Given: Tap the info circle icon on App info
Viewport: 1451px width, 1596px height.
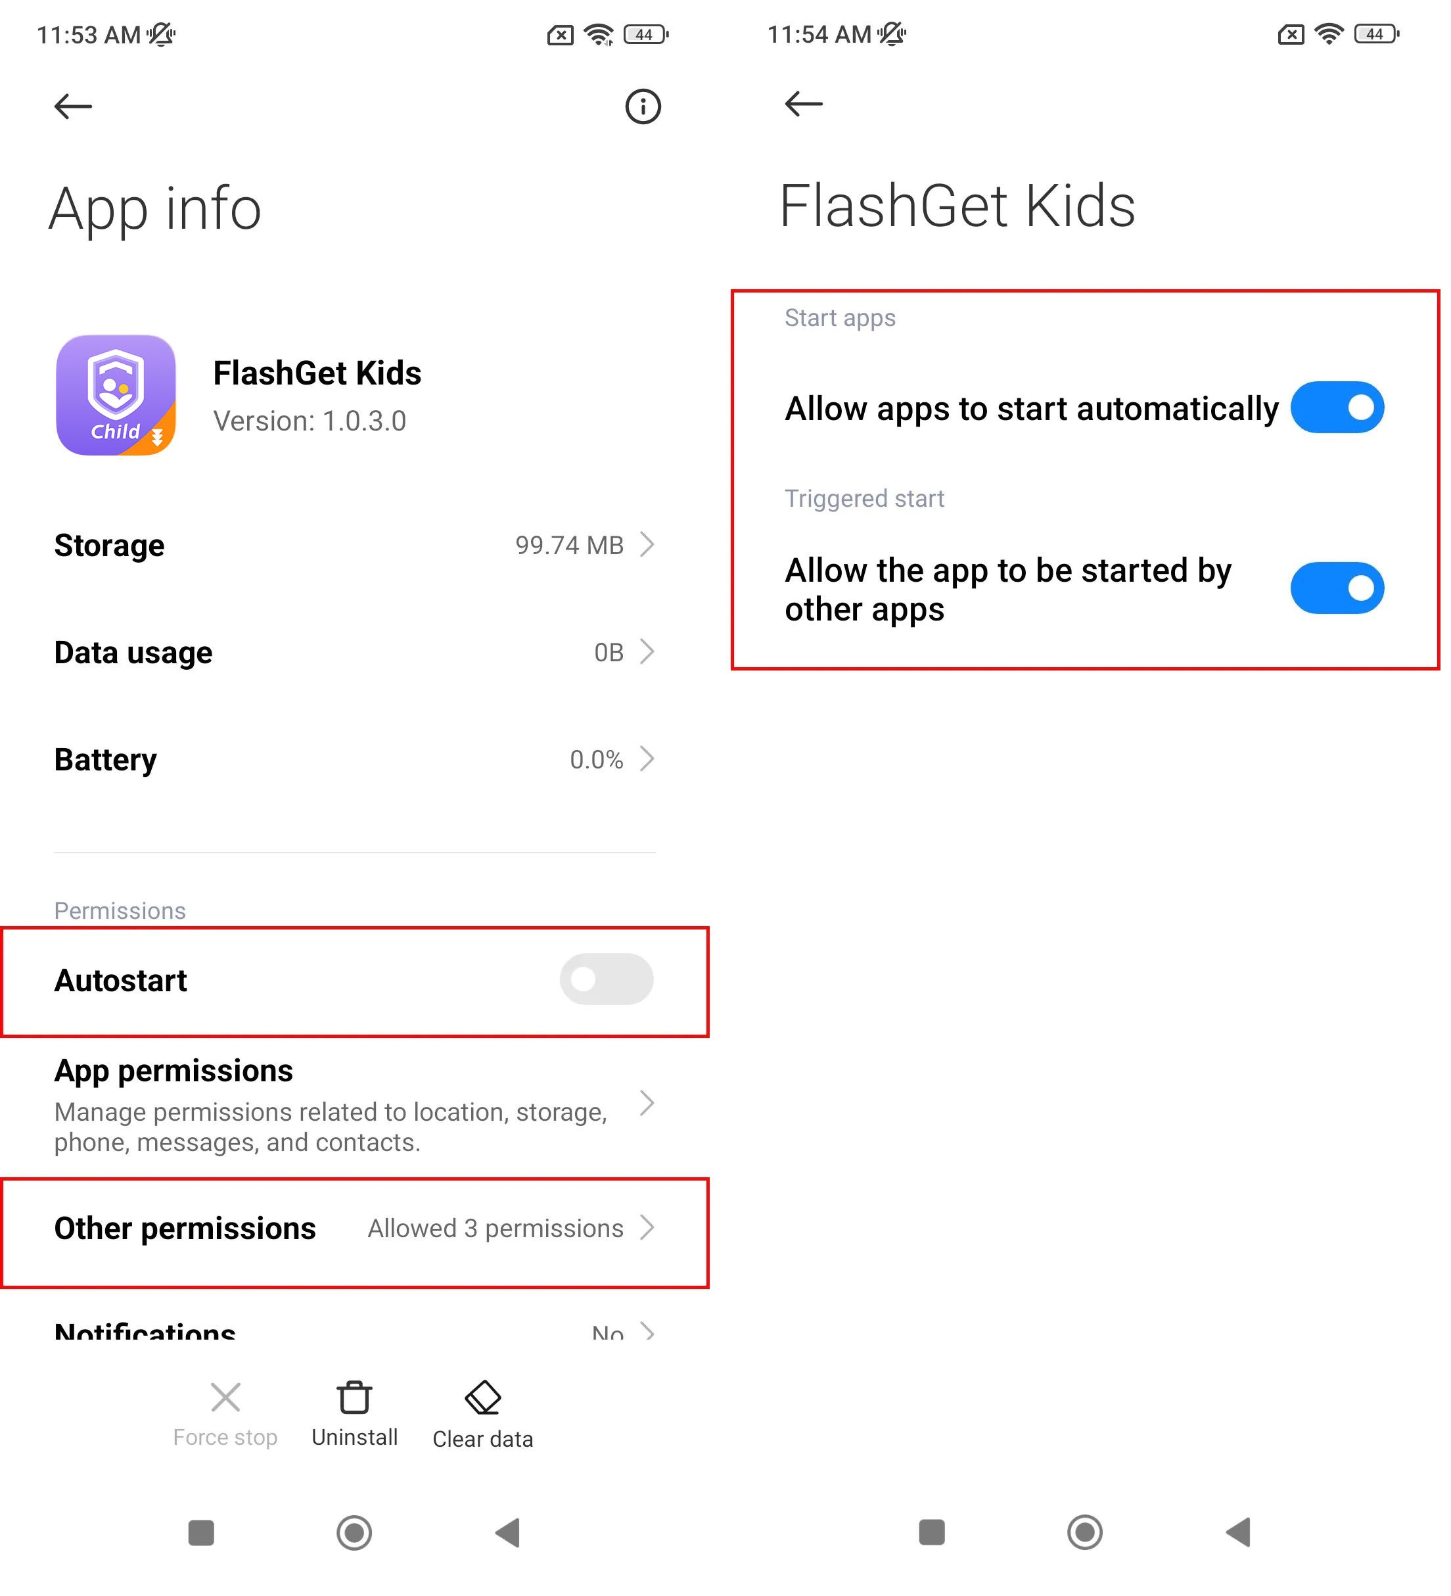Looking at the screenshot, I should point(641,105).
